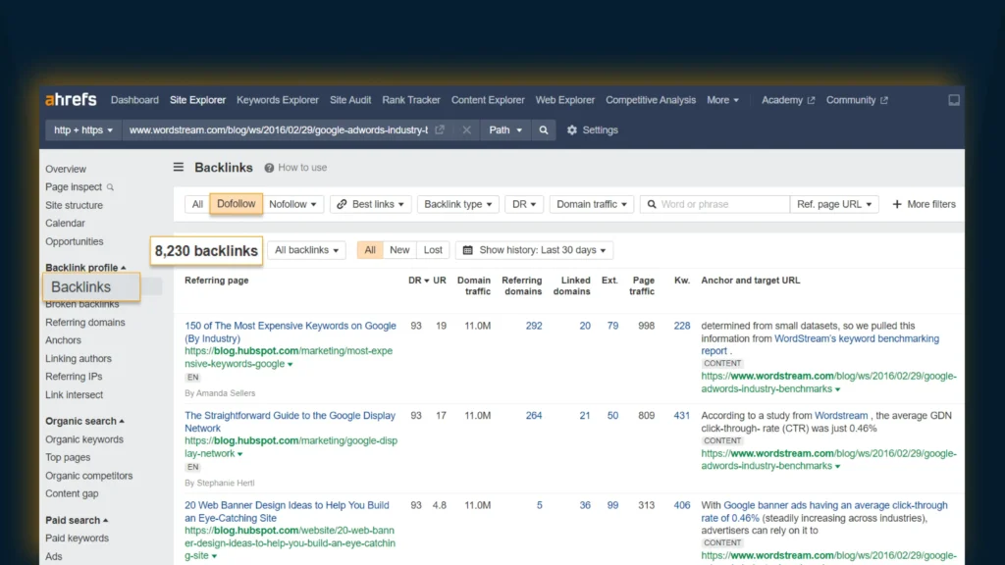1005x565 pixels.
Task: Expand hubspot most-expensive-keywords URL arrow
Action: tap(290, 365)
